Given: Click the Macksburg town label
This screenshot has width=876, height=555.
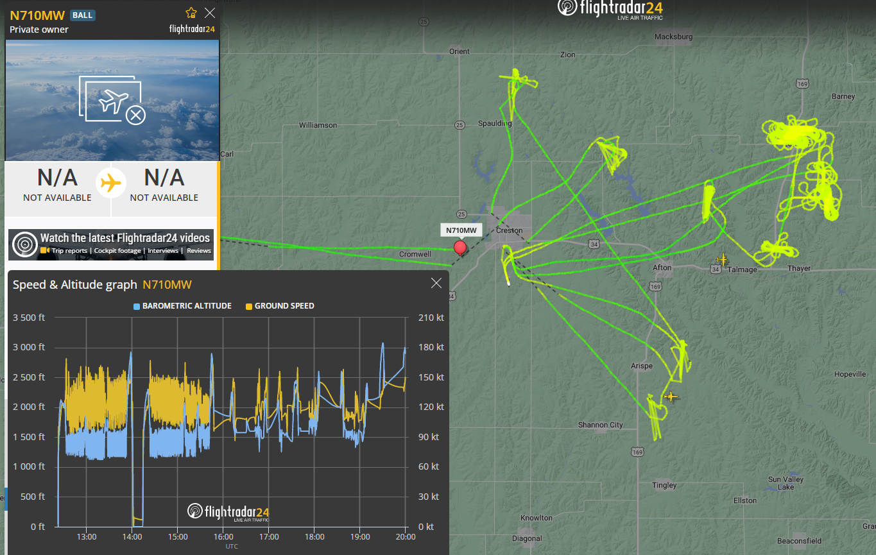Looking at the screenshot, I should (x=674, y=37).
